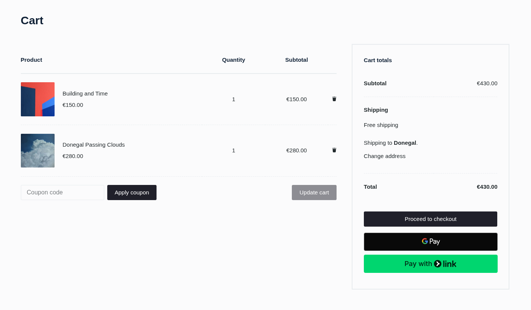The image size is (531, 310).
Task: Open the Building and Time thumbnail image
Action: [x=38, y=99]
